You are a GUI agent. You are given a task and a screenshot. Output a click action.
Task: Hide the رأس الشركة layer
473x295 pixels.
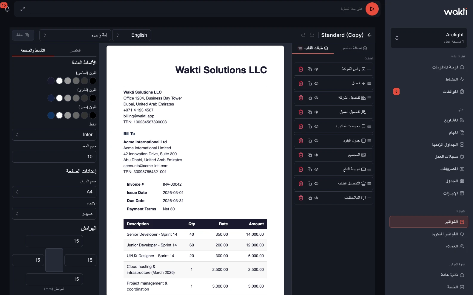(x=316, y=69)
